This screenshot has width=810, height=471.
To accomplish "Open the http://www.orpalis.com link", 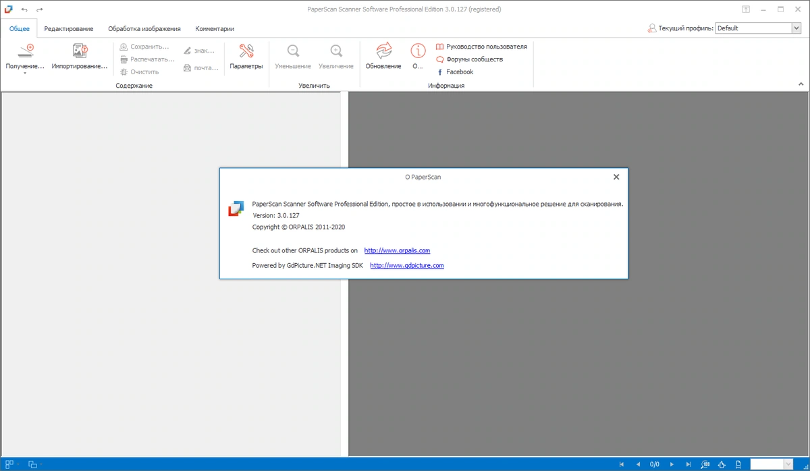I will (x=397, y=250).
